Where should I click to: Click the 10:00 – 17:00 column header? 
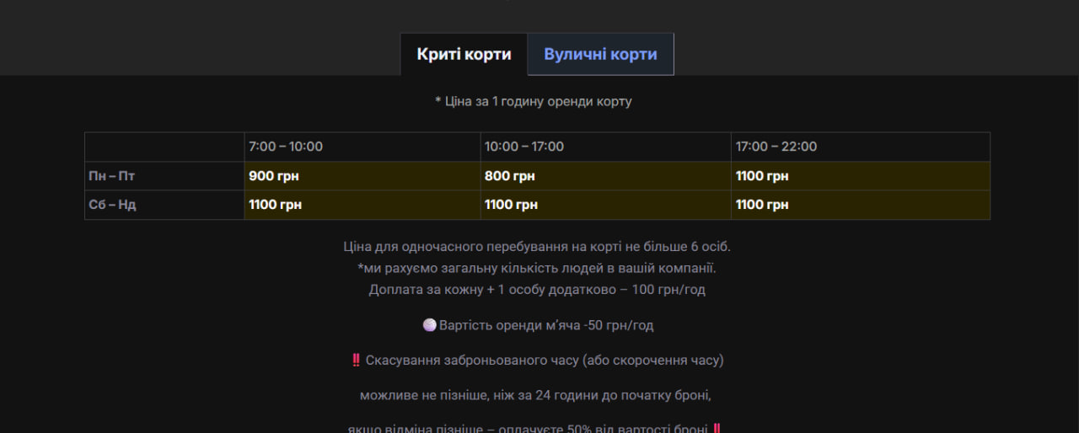605,147
